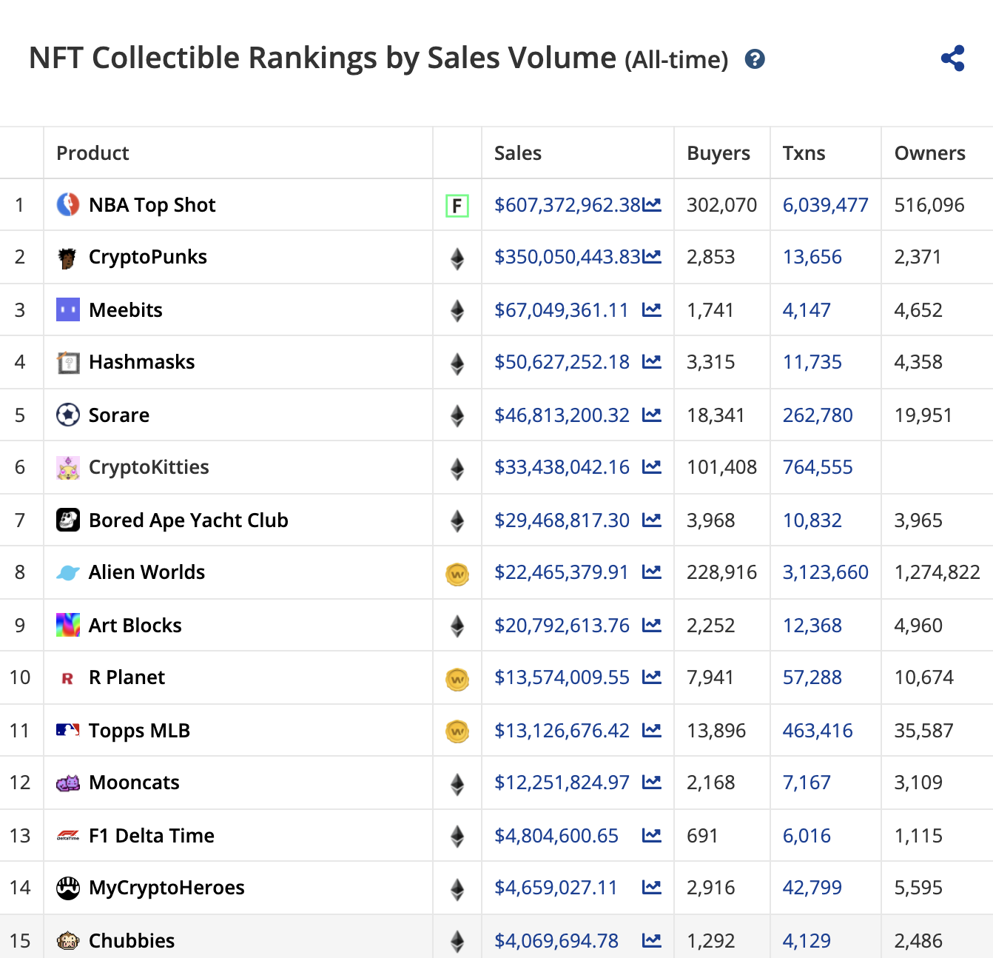Open F1 Delta Time transactions 6,016
The height and width of the screenshot is (958, 993).
tap(807, 836)
